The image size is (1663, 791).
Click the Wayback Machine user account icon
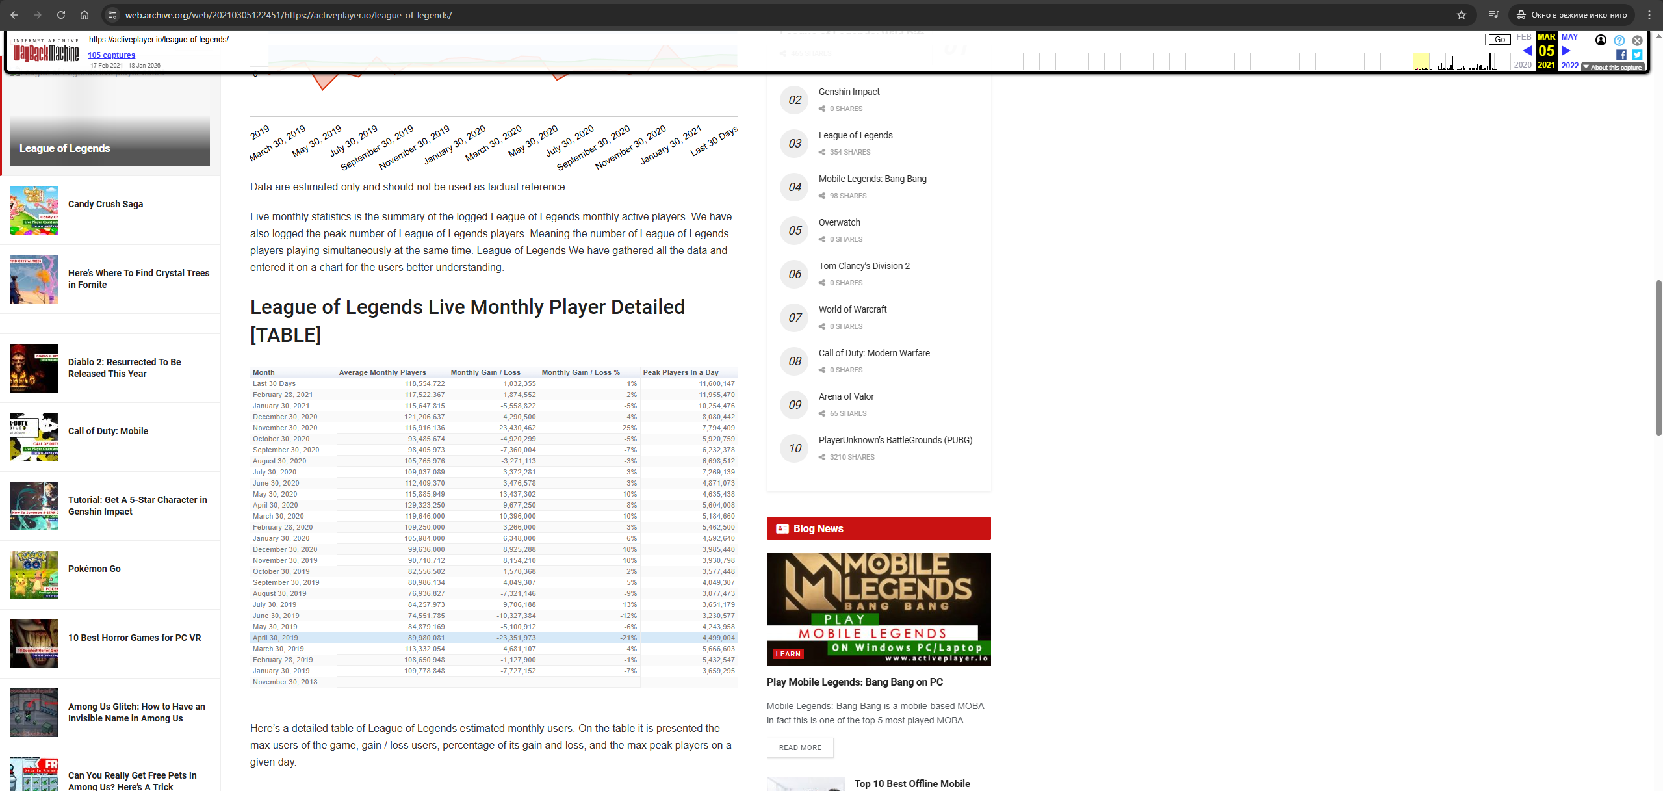coord(1601,40)
